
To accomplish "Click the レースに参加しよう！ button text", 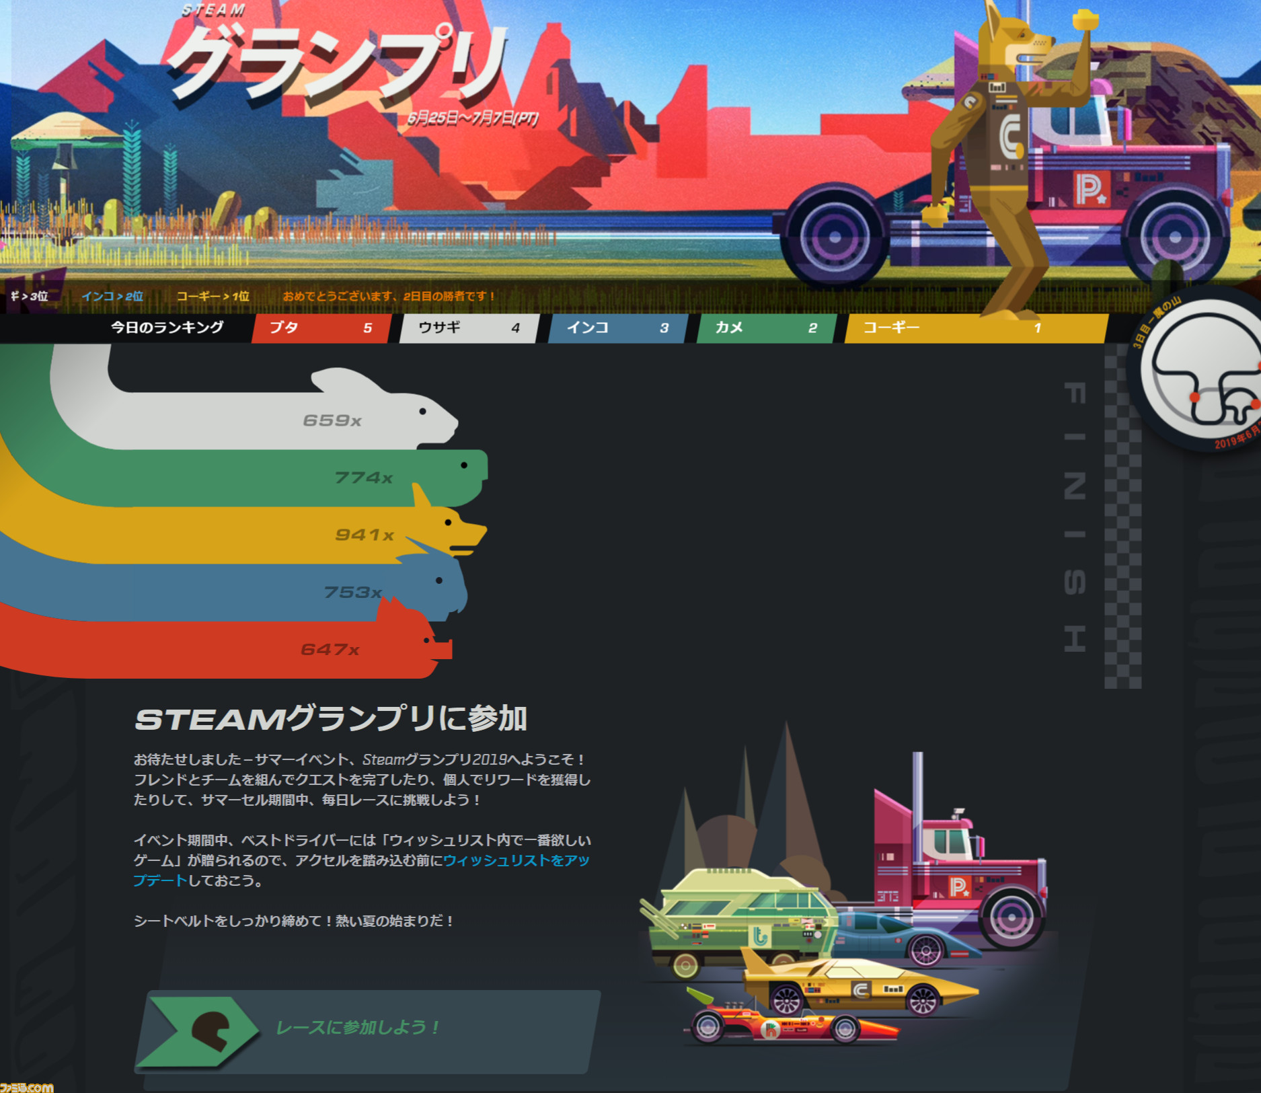I will (358, 1027).
